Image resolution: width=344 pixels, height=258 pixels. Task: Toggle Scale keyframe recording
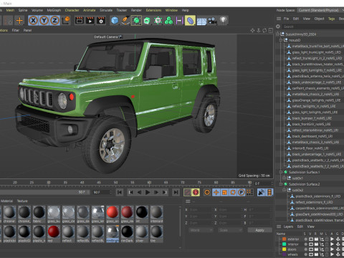point(224,192)
